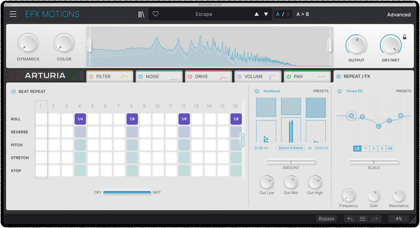Screen dimensions: 420x228
Task: Click the beat repeat grid vertical scrollbar handle
Action: (x=243, y=139)
